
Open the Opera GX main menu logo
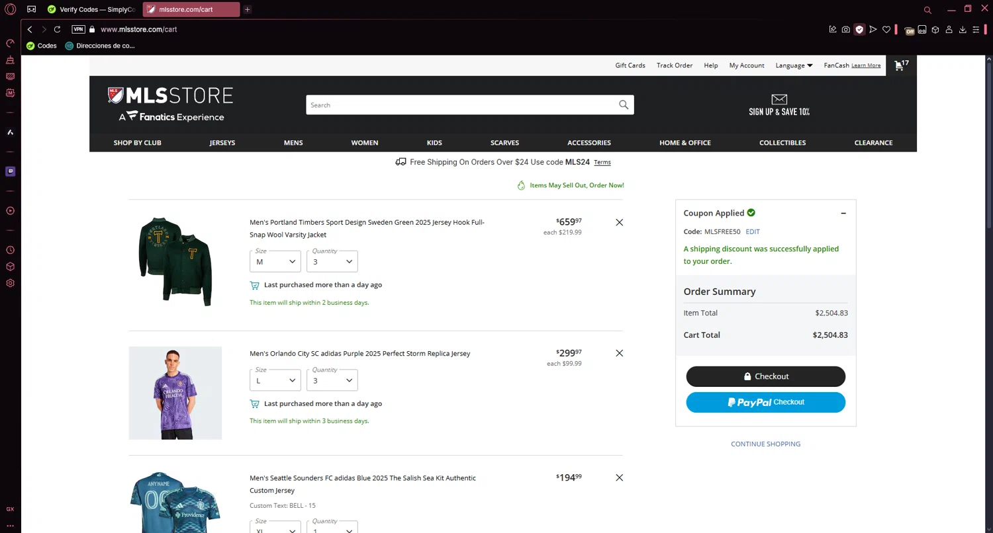pos(11,9)
